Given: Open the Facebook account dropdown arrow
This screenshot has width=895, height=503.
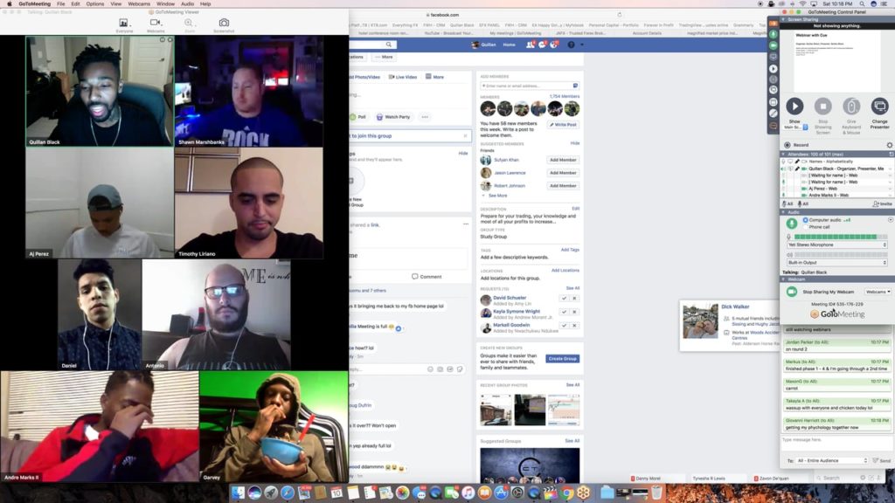Looking at the screenshot, I should [x=581, y=45].
